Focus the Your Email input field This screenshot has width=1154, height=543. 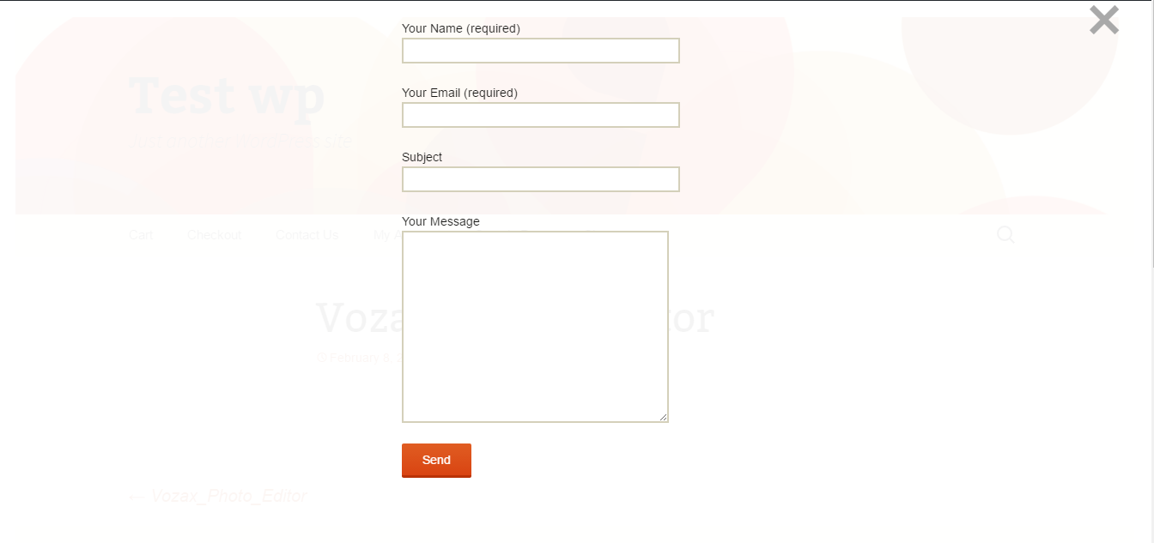click(541, 115)
